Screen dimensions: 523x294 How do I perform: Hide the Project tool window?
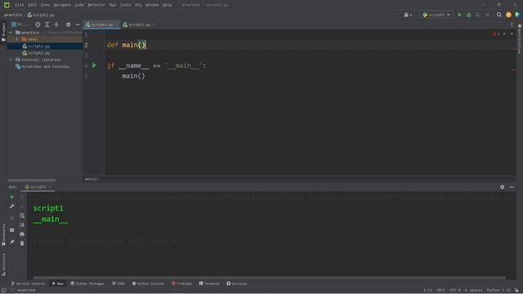(x=78, y=24)
